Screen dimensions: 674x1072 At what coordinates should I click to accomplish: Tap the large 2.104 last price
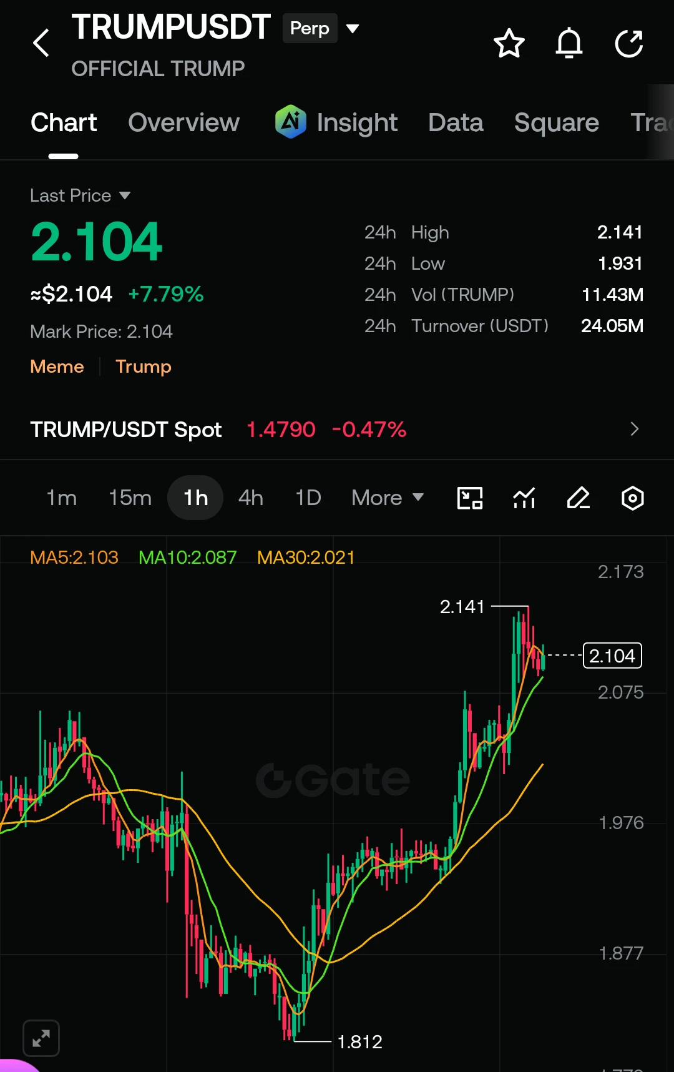point(96,242)
